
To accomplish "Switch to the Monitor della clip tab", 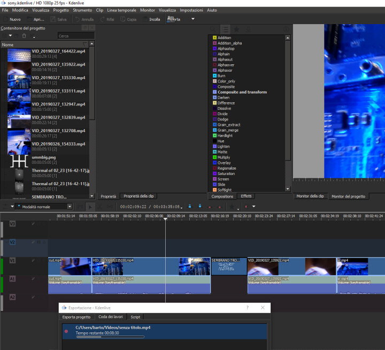I will [x=310, y=196].
